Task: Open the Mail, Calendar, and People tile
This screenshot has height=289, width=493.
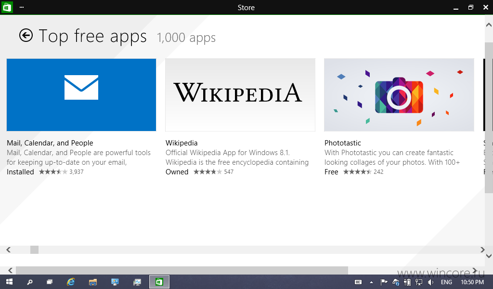Action: [81, 95]
